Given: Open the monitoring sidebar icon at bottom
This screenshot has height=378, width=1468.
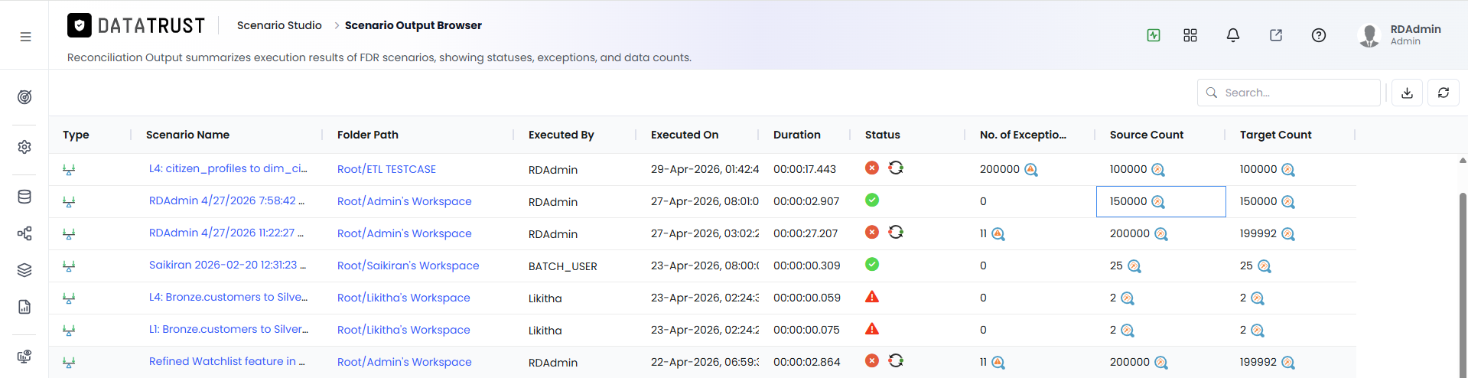Looking at the screenshot, I should tap(24, 357).
